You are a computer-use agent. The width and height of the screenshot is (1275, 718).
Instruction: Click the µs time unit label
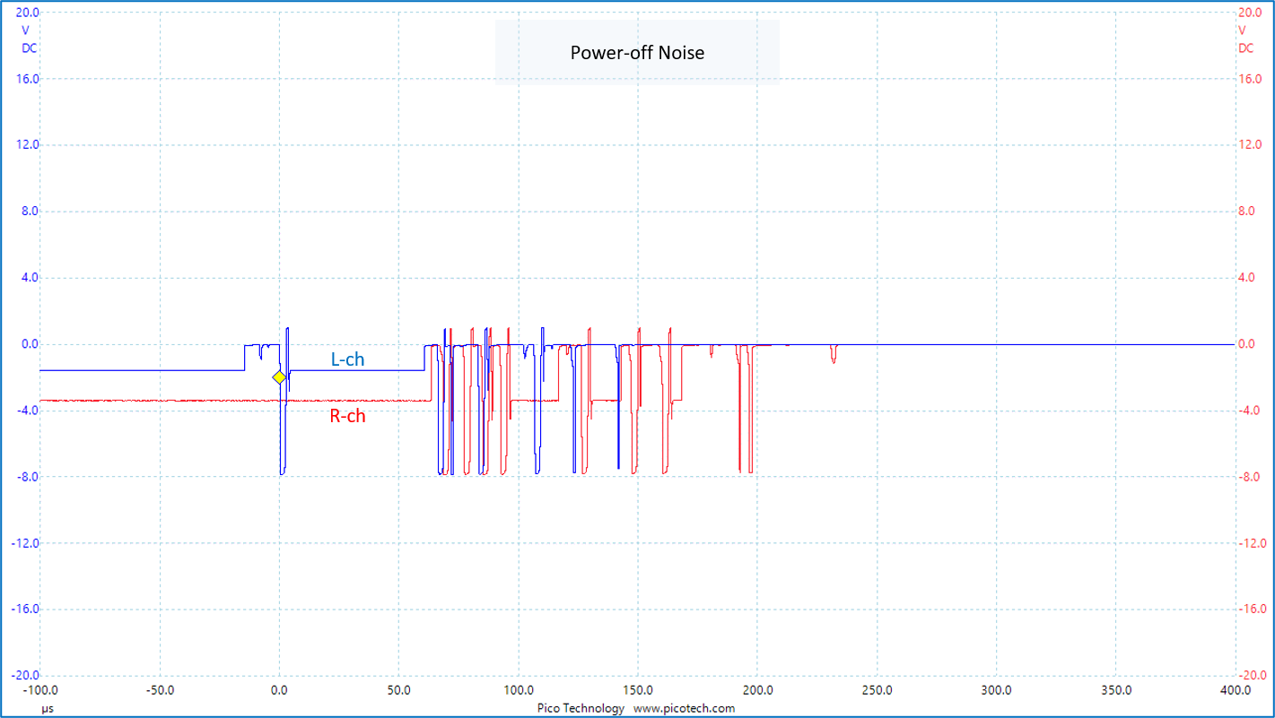pyautogui.click(x=46, y=708)
